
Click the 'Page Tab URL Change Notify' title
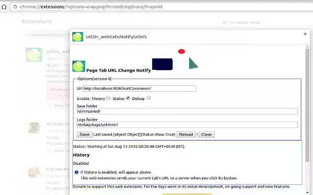(x=118, y=70)
